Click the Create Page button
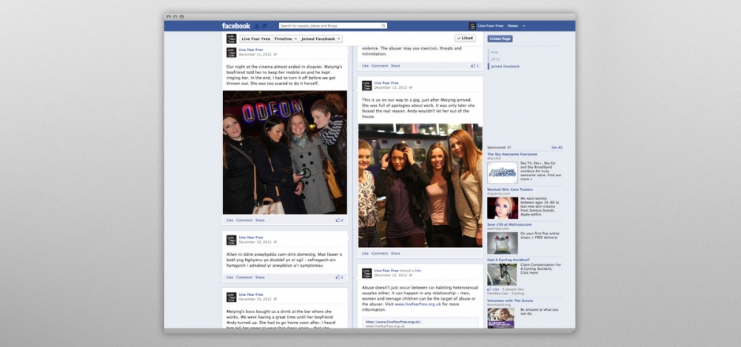Screen dimensions: 741x347 pyautogui.click(x=500, y=39)
